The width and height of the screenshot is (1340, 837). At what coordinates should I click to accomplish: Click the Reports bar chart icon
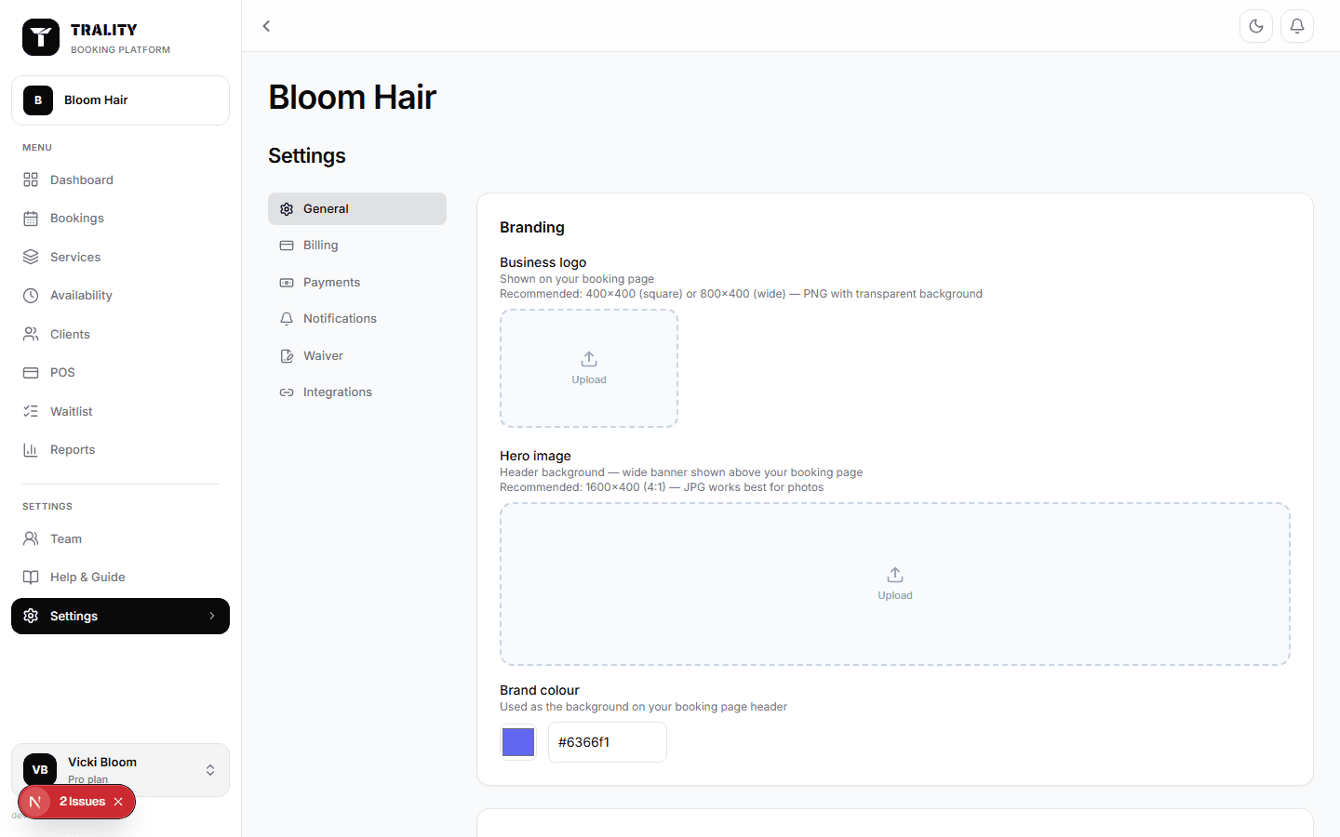pyautogui.click(x=31, y=450)
